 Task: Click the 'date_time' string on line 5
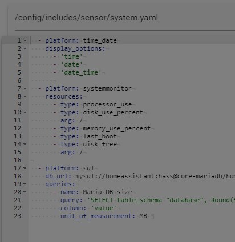81,72
